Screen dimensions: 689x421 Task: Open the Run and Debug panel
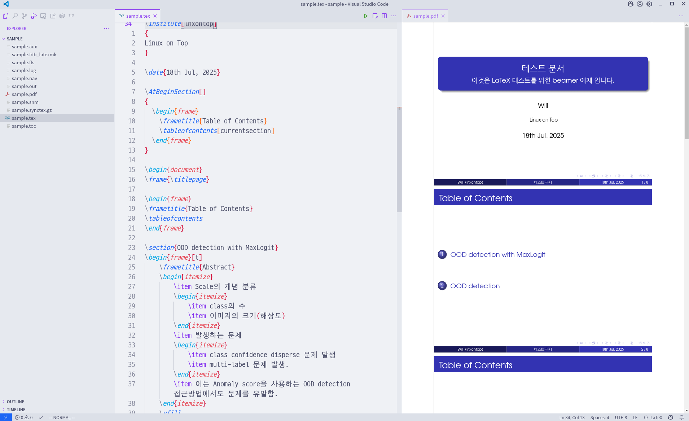point(34,16)
